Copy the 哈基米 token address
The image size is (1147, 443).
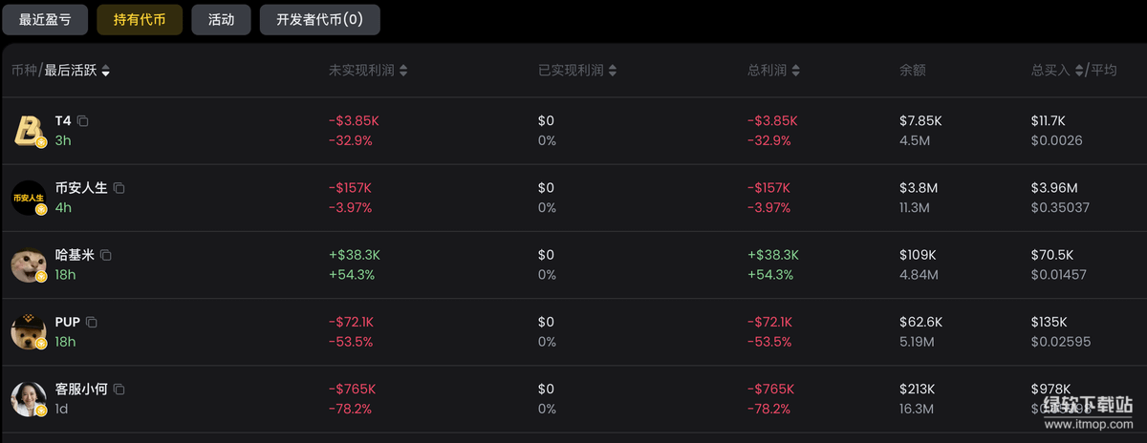pyautogui.click(x=106, y=255)
